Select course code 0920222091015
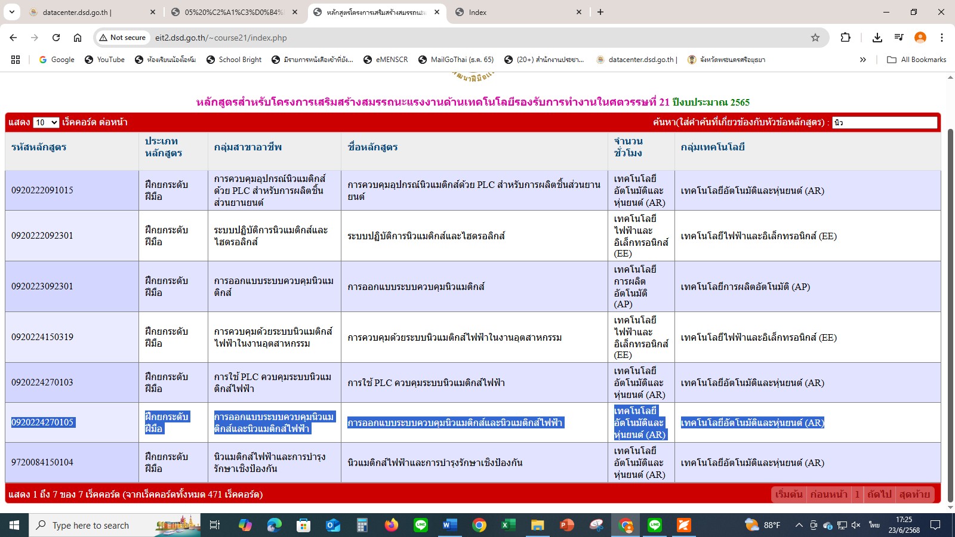Viewport: 955px width, 537px height. [x=42, y=190]
